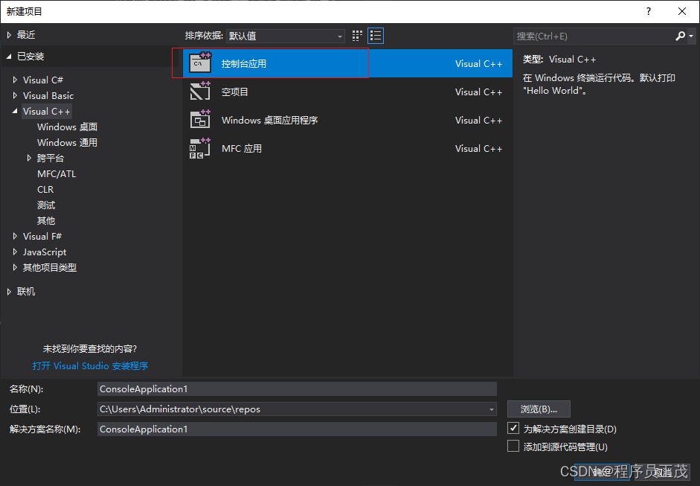Expand the 其他项目类型 node
This screenshot has width=700, height=486.
click(x=15, y=268)
